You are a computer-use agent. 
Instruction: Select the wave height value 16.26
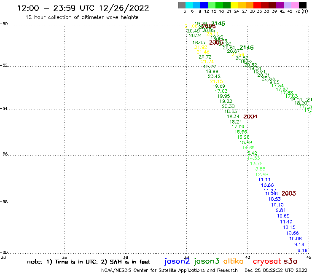(x=243, y=137)
